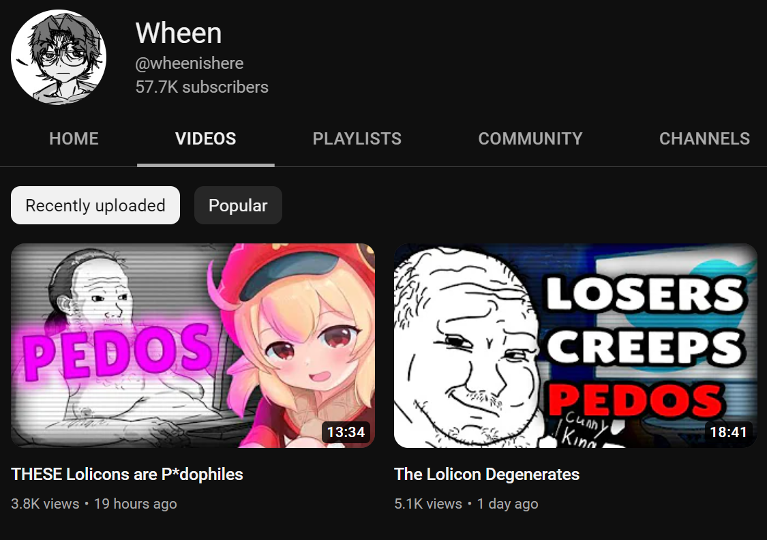Screen dimensions: 767x540
Task: Go to the COMMUNITY tab
Action: click(x=530, y=139)
